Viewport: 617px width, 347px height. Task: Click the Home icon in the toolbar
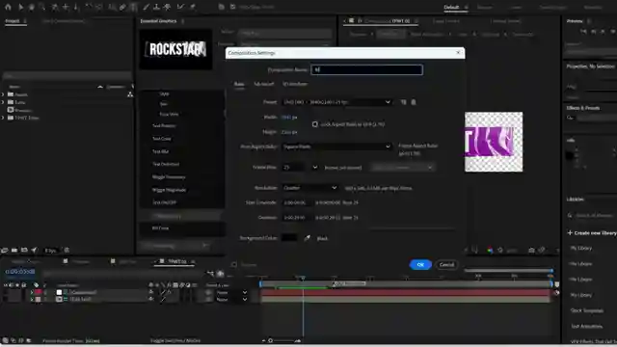click(x=8, y=7)
